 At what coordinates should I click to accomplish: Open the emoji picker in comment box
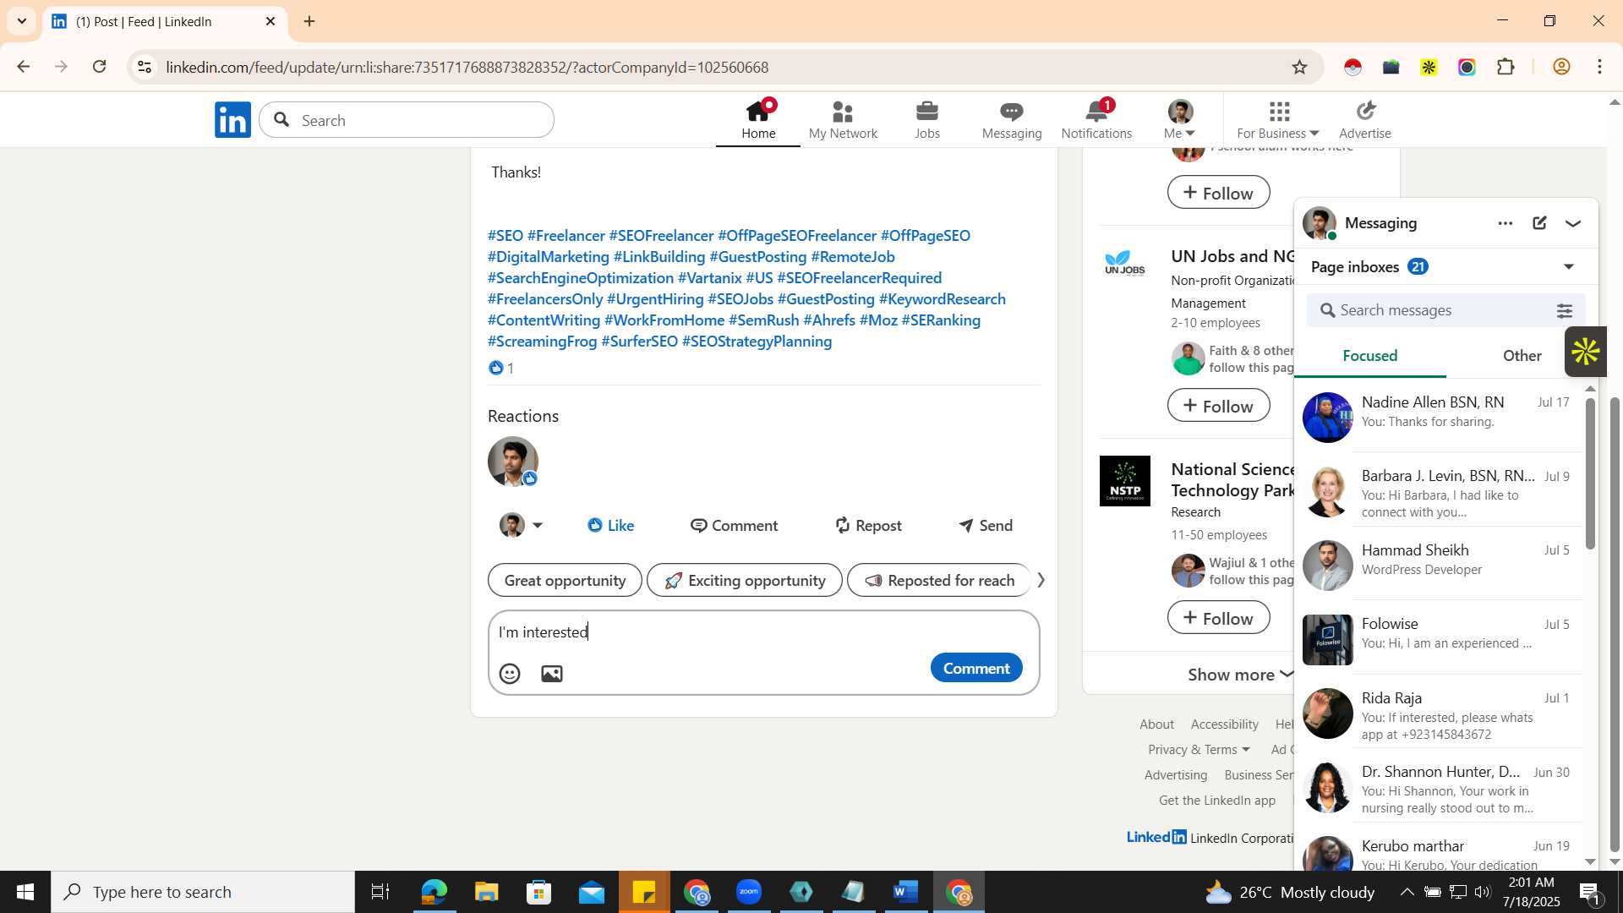510,674
